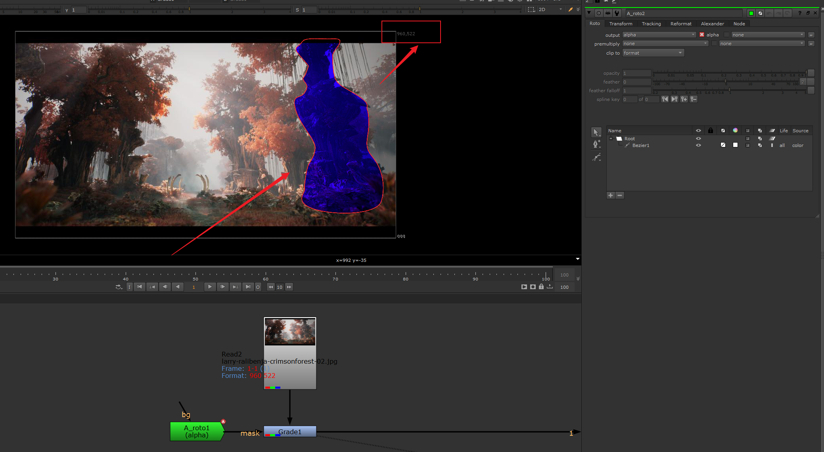Select the arrow Select tool in roto toolbar
The width and height of the screenshot is (824, 452).
coord(596,132)
